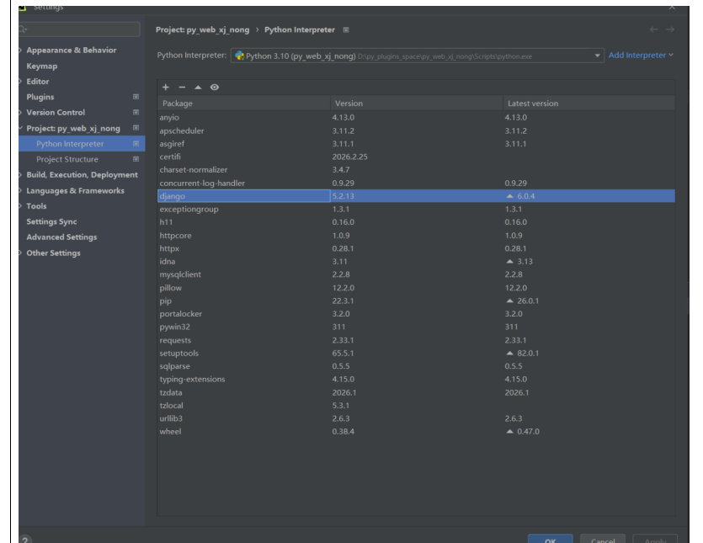The height and width of the screenshot is (543, 703).
Task: Open Plugins settings
Action: [x=40, y=97]
